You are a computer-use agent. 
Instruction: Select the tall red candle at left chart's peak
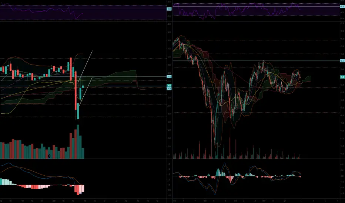coord(71,69)
